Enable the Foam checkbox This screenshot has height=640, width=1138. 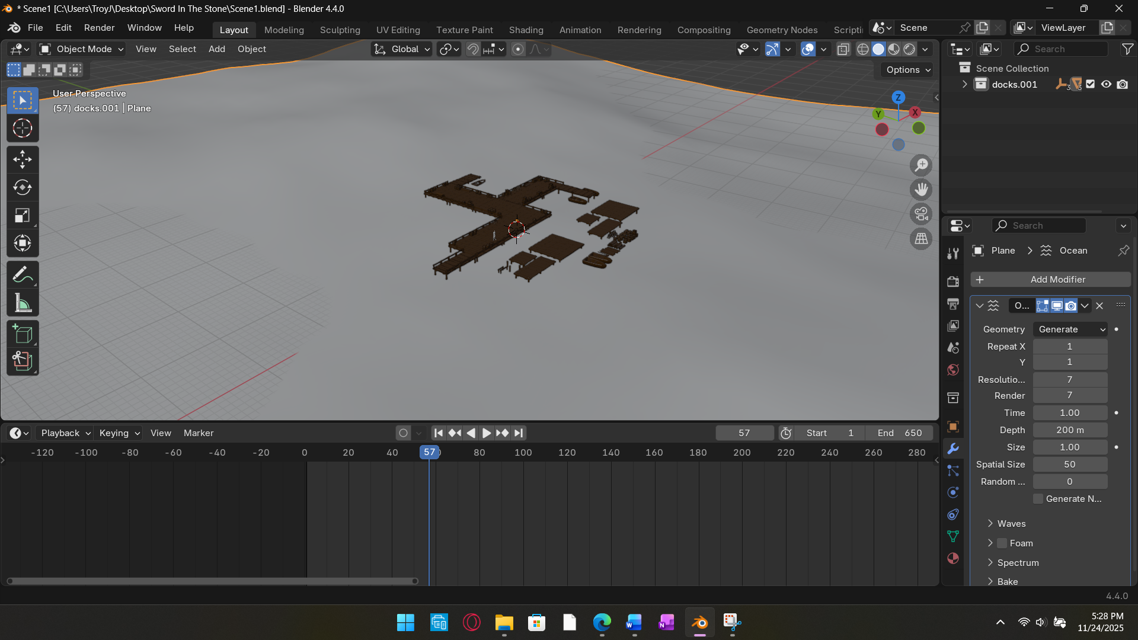1002,543
